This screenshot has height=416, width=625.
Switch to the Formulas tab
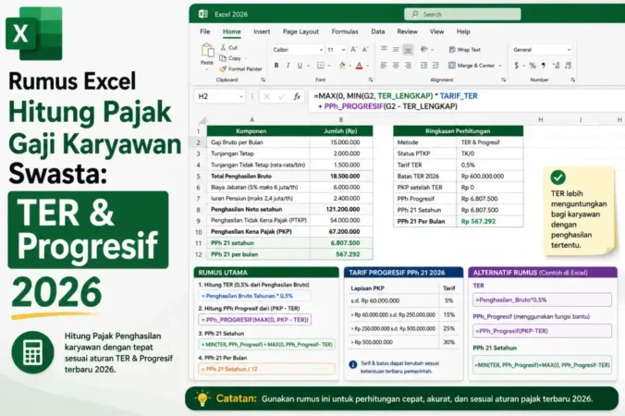click(x=345, y=31)
